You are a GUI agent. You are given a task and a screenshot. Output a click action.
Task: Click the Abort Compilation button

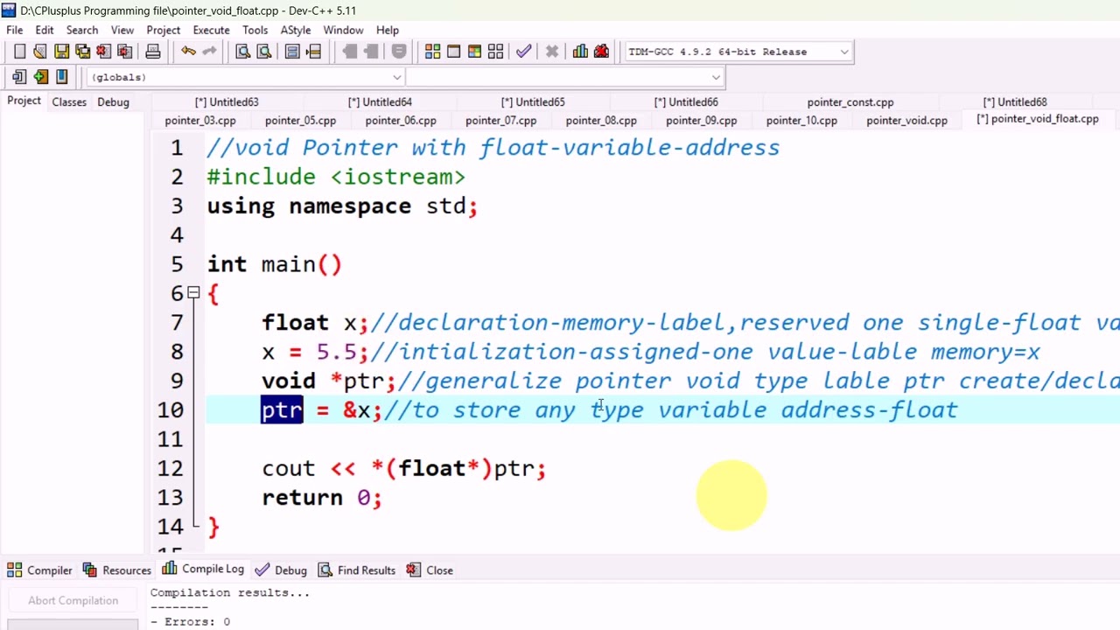point(73,600)
